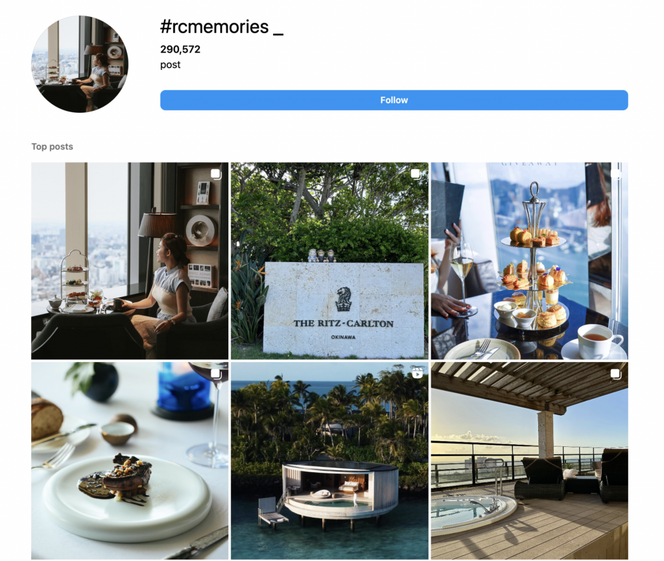Click carousel icon on afternoon tea post
Image resolution: width=664 pixels, height=561 pixels.
coord(216,174)
